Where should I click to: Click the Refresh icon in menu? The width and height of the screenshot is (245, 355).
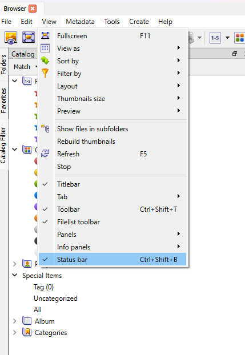point(45,154)
